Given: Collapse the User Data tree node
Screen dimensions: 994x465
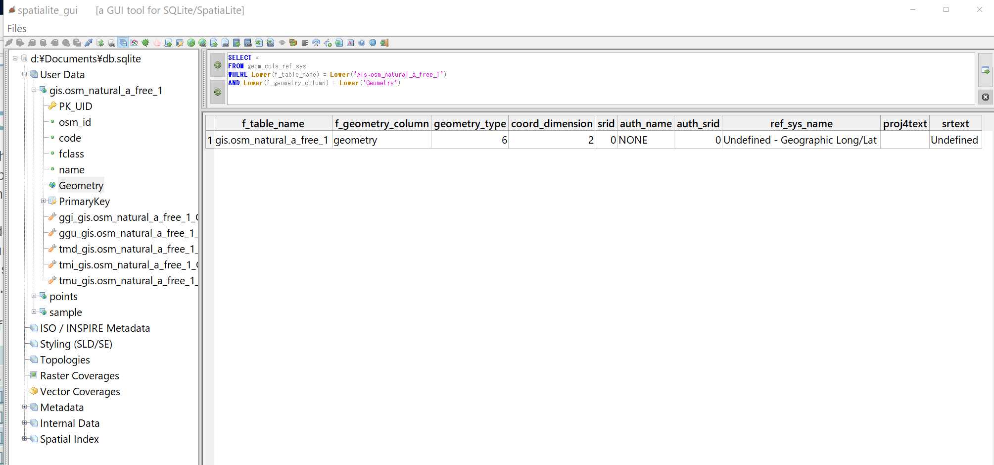Looking at the screenshot, I should [x=25, y=74].
